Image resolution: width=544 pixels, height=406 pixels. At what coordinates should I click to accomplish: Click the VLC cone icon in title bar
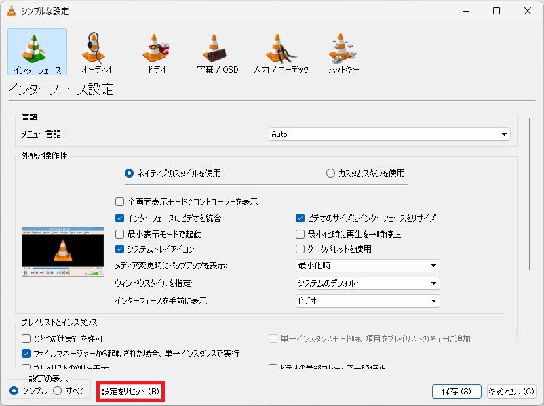point(11,11)
